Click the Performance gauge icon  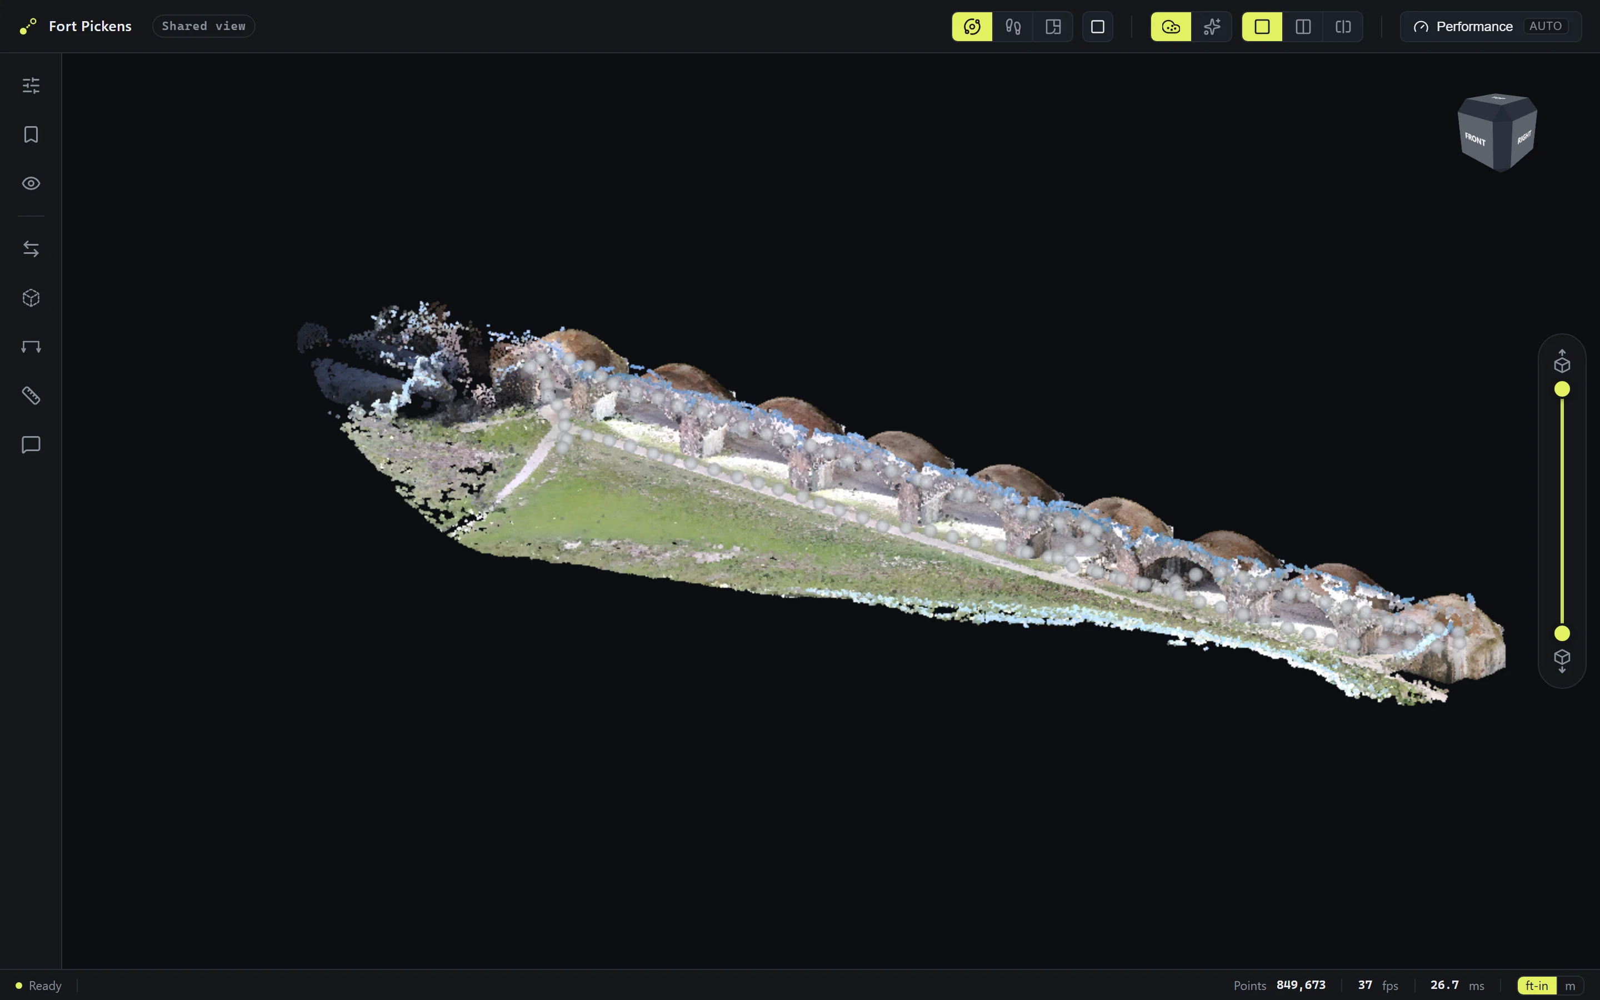point(1421,27)
